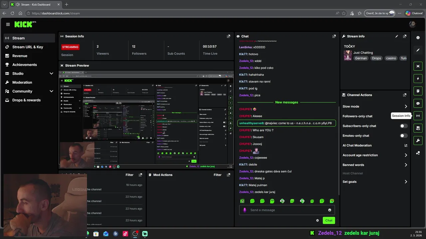The width and height of the screenshot is (426, 239).
Task: Toggle the Session Info widget icon
Action: (418, 116)
